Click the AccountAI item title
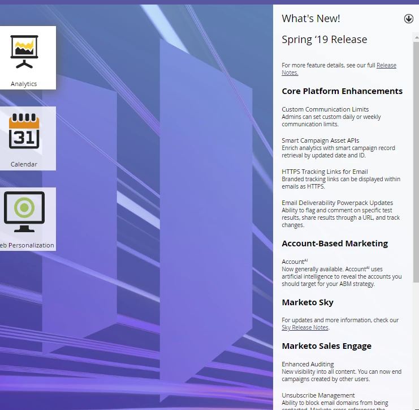Viewport: 419px width, 410px height. (x=295, y=262)
